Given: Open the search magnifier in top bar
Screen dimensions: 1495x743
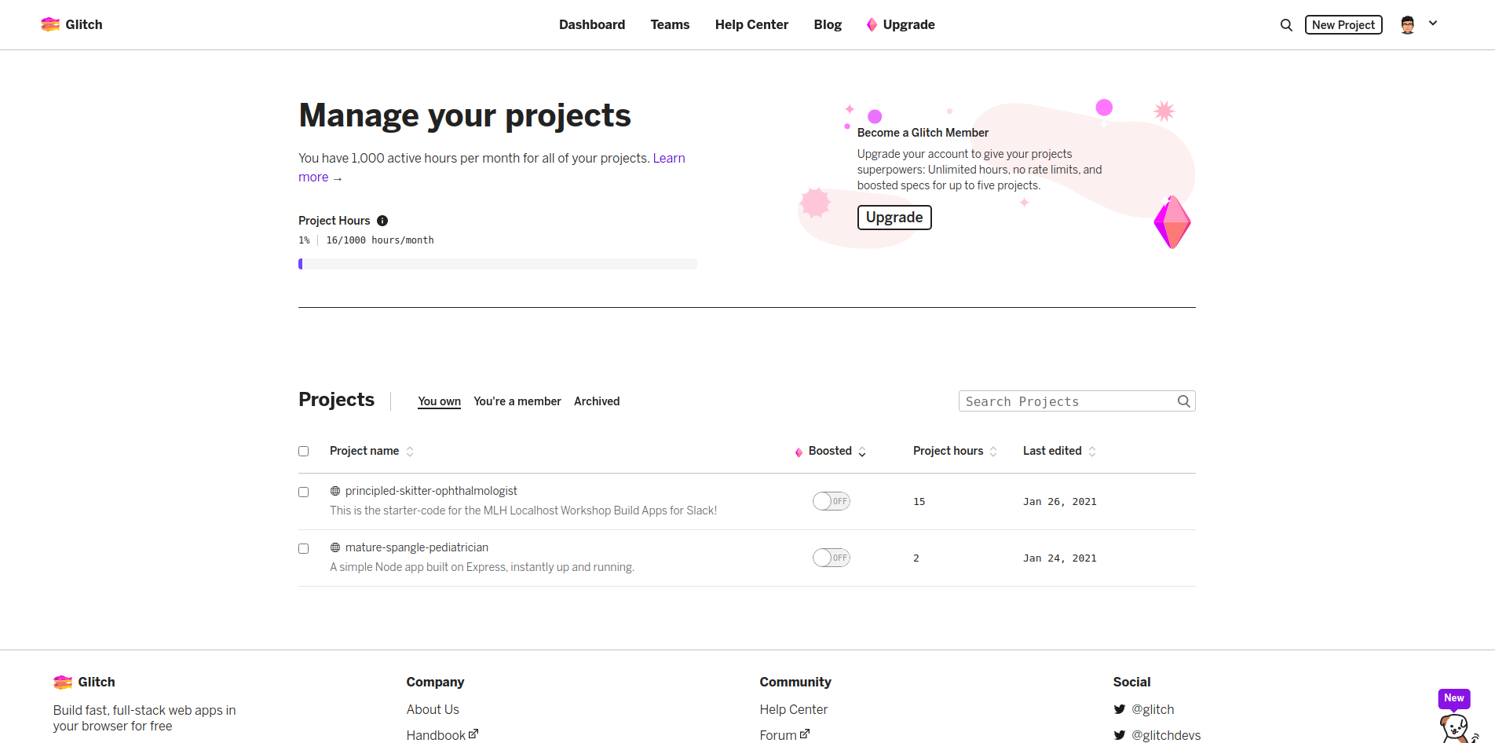Looking at the screenshot, I should pyautogui.click(x=1286, y=25).
